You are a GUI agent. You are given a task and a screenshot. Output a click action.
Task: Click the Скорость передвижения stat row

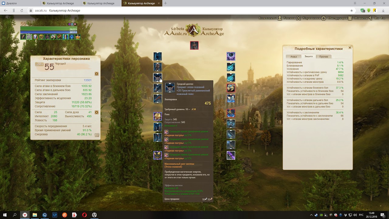(63, 126)
